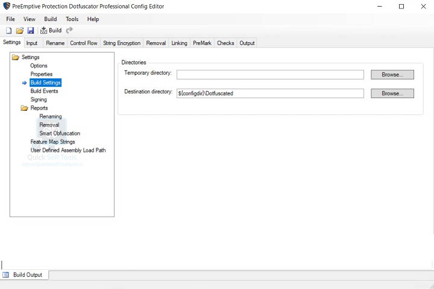Click the redo arrow toolbar icon
The image size is (434, 289).
(x=69, y=30)
